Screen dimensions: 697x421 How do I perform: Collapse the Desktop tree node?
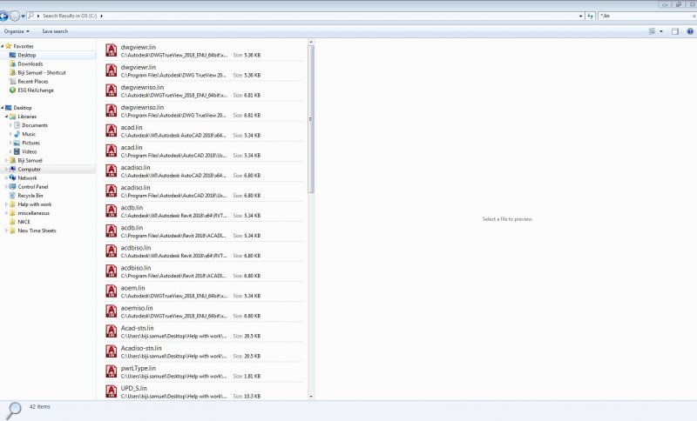tap(3, 108)
